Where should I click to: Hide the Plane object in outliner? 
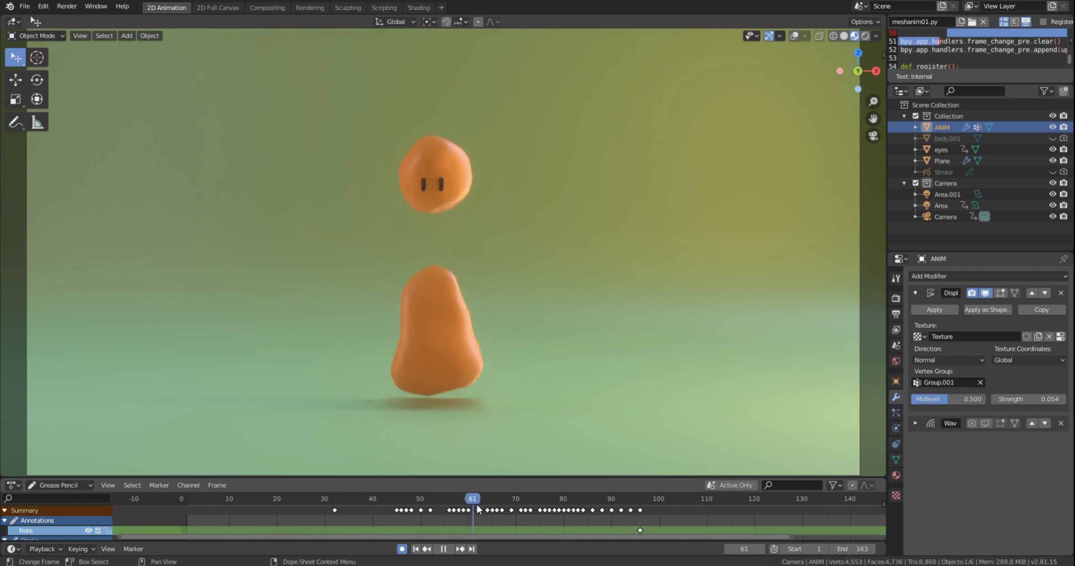1052,161
